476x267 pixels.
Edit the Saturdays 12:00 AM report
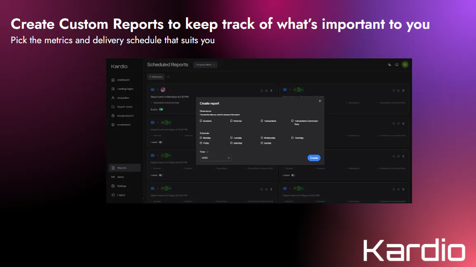coord(399,91)
